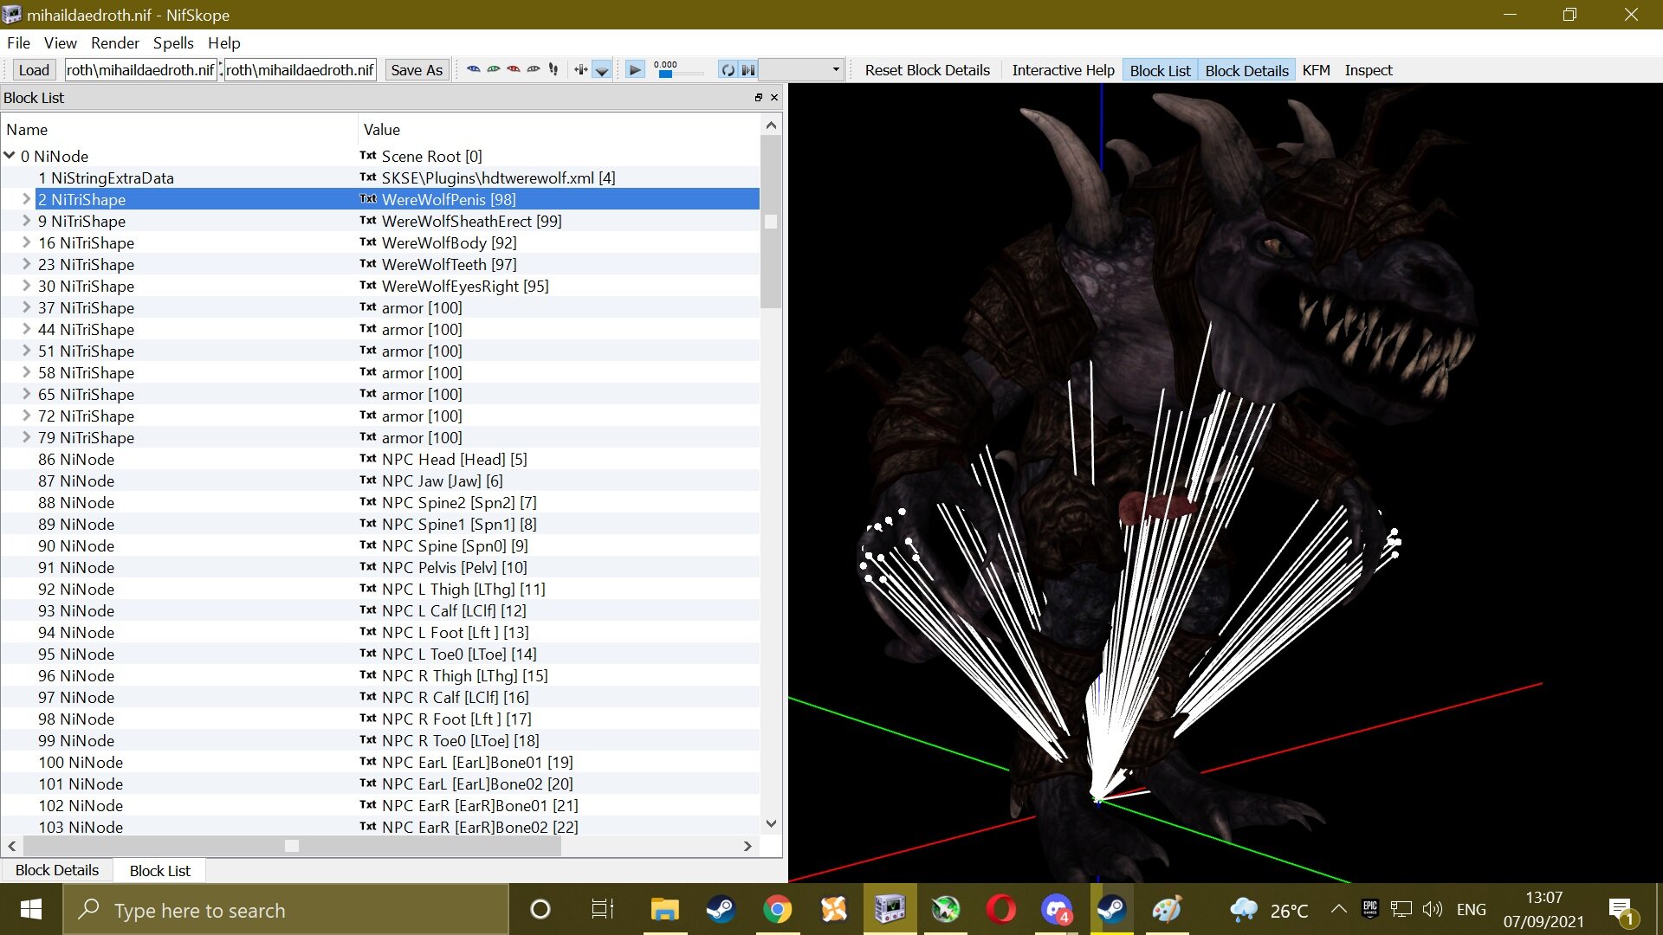1663x935 pixels.
Task: Open Discord from taskbar
Action: 1057,910
